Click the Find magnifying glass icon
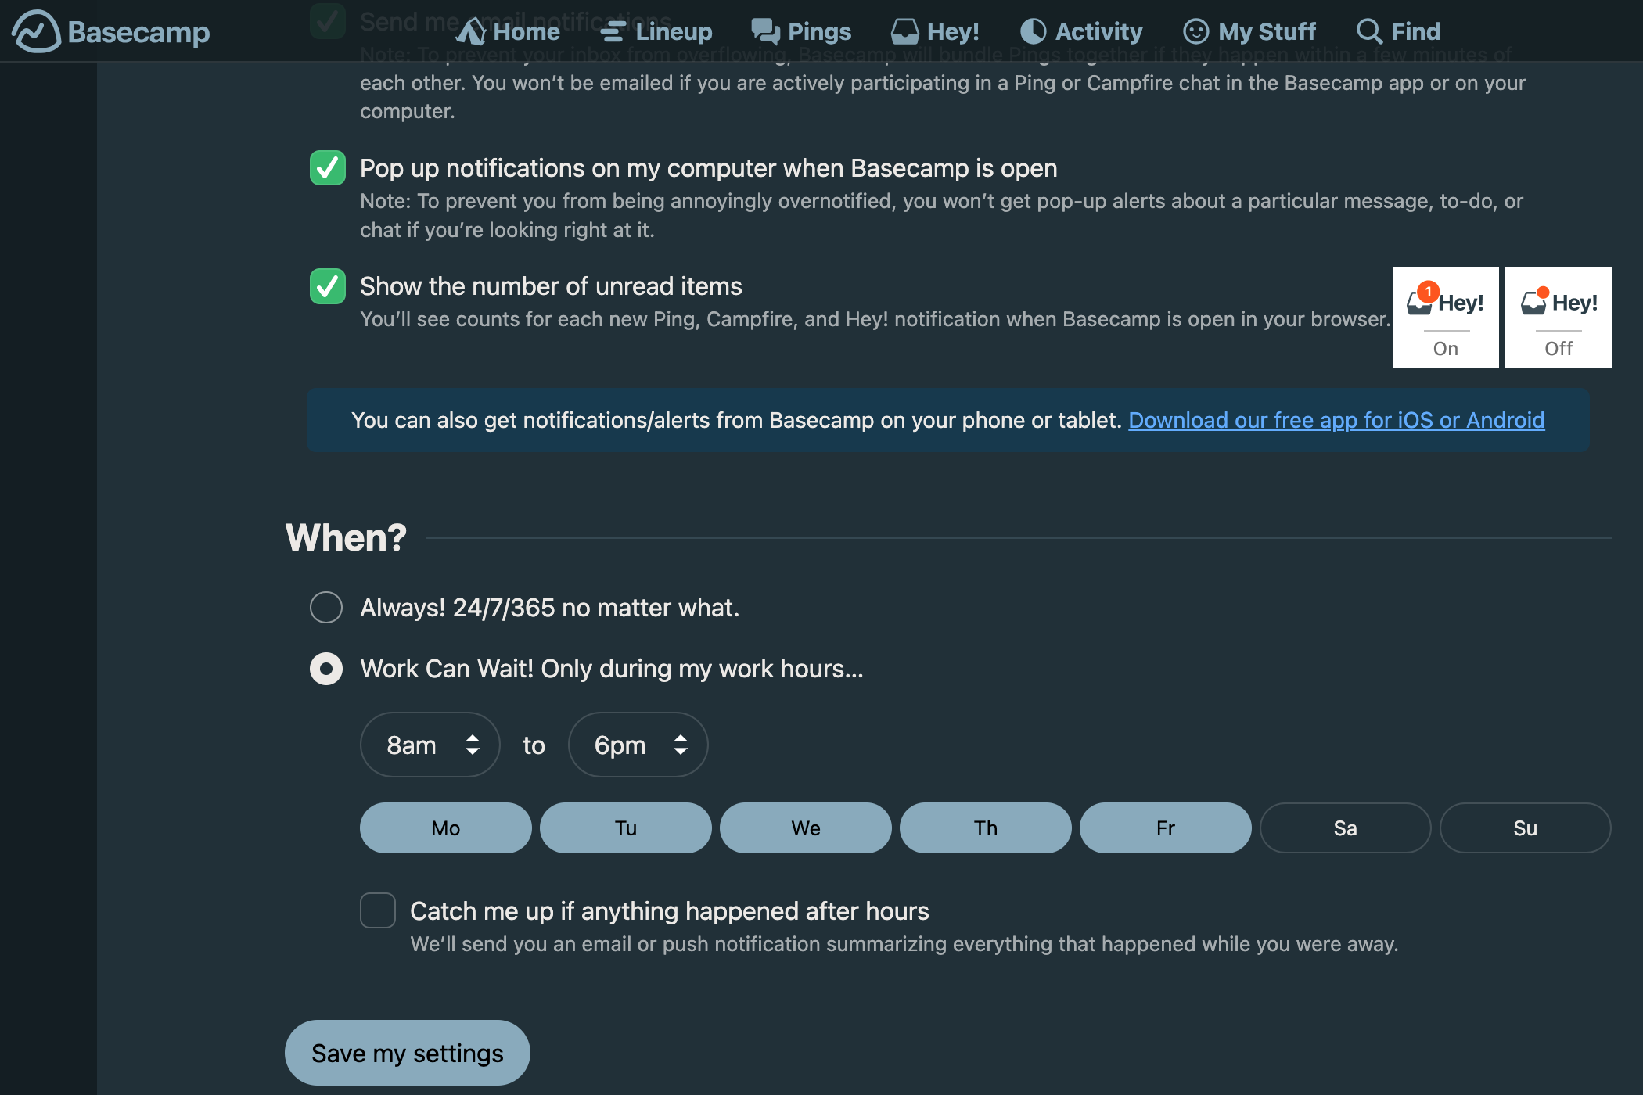 1369,31
